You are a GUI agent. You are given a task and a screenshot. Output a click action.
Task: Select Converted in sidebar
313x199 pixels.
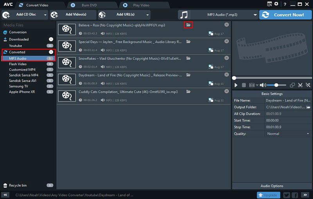pos(17,52)
